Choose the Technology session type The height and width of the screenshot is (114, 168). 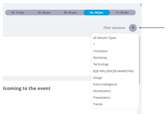pyautogui.click(x=101, y=64)
